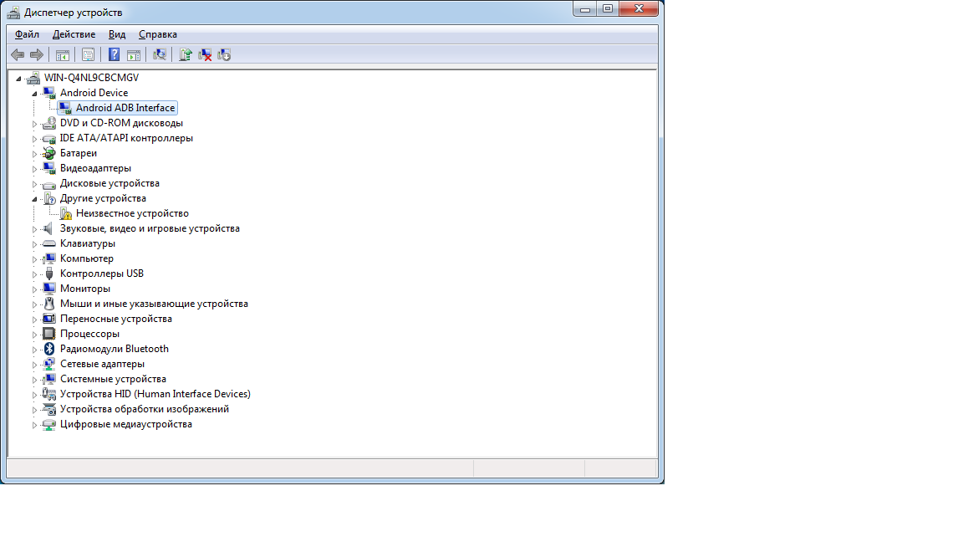Click the Android ADB Interface device icon
This screenshot has height=542, width=963.
pos(64,108)
